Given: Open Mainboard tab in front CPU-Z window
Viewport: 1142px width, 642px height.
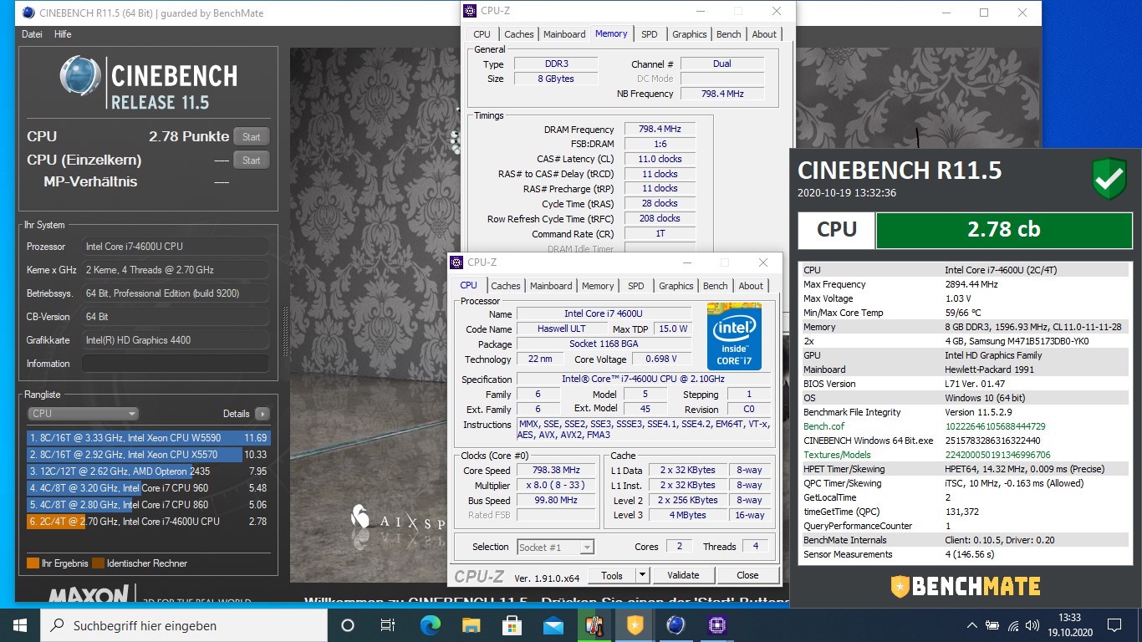Looking at the screenshot, I should [551, 286].
